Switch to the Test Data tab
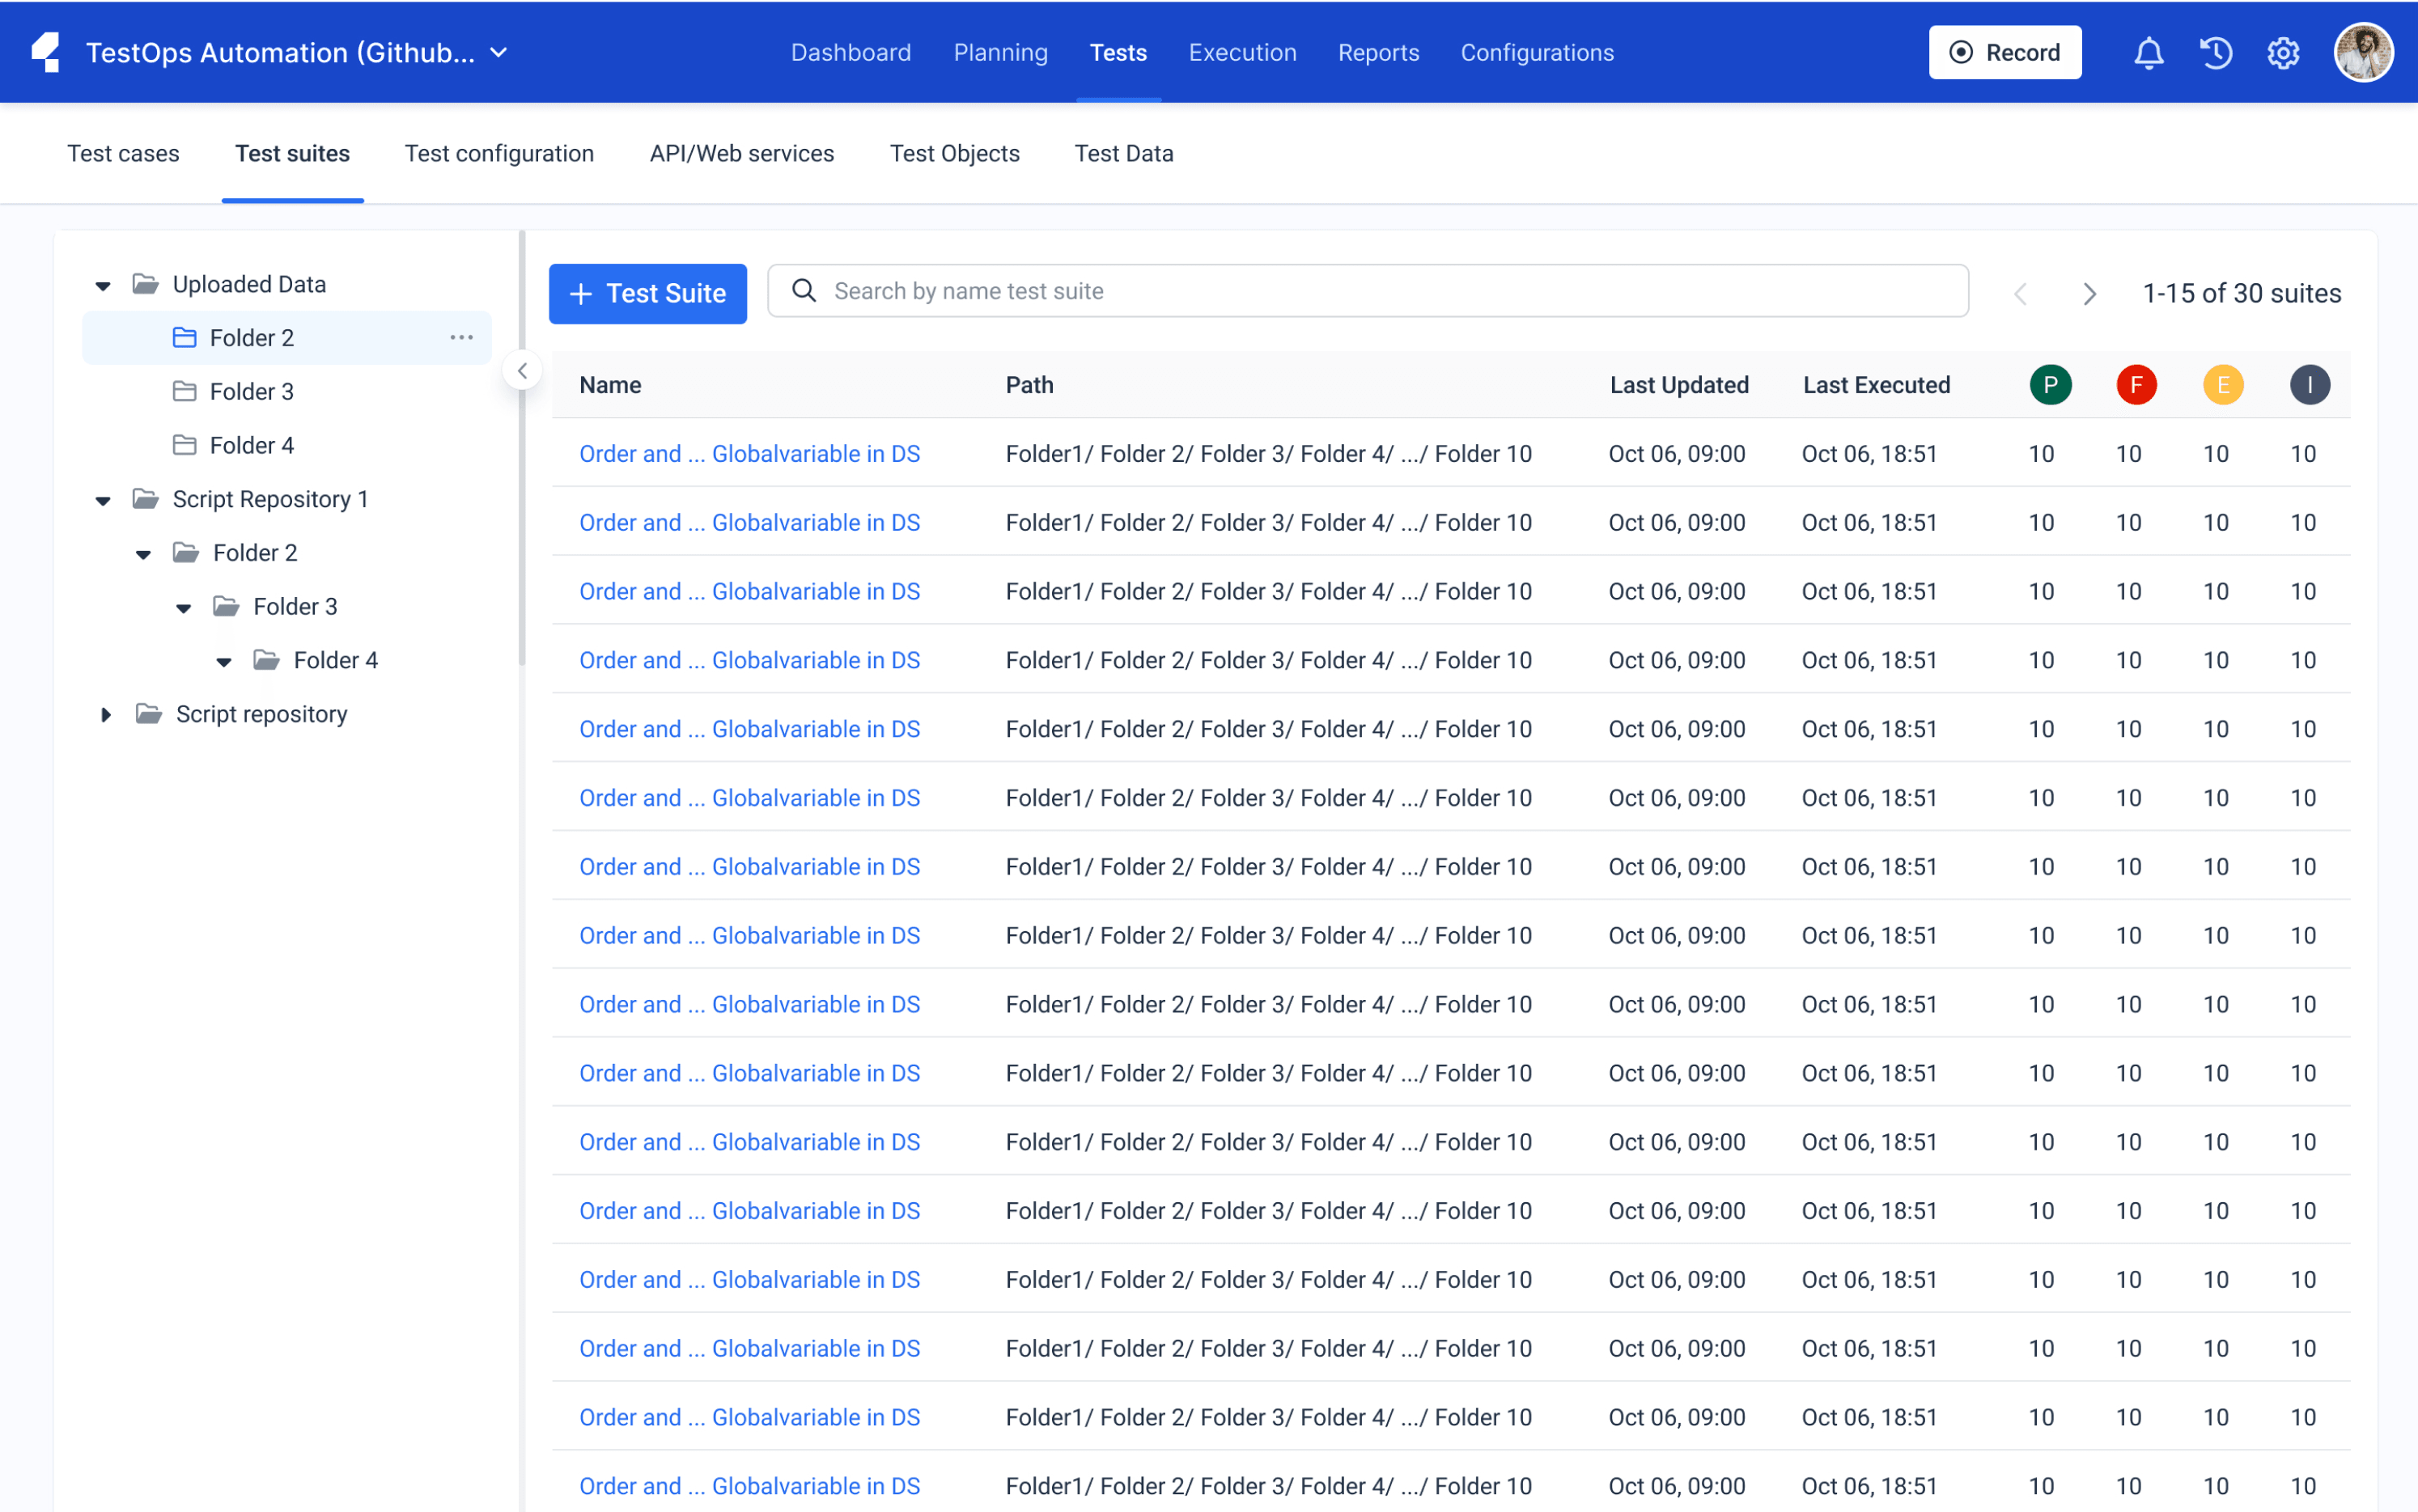 click(1124, 153)
